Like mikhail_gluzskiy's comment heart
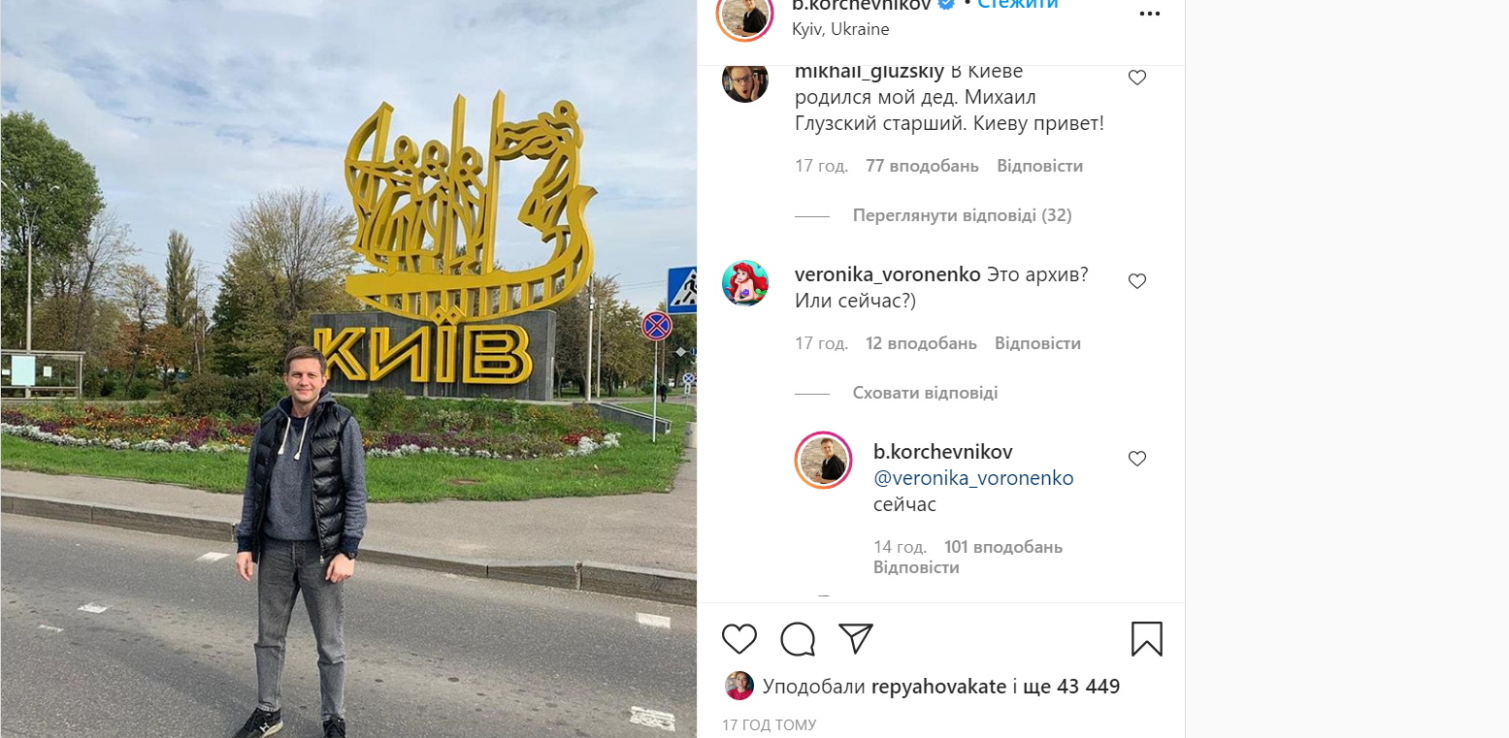The image size is (1509, 738). (1137, 78)
